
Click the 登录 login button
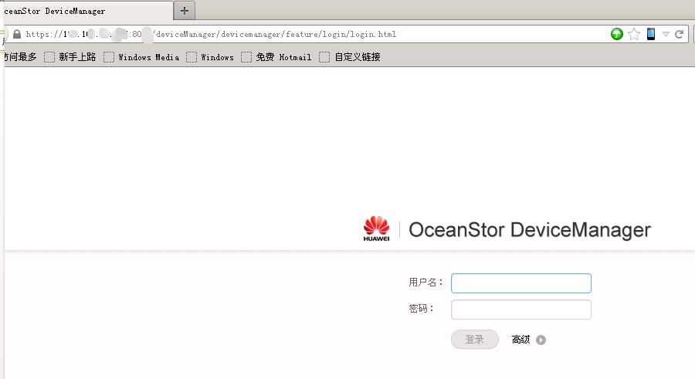click(475, 340)
